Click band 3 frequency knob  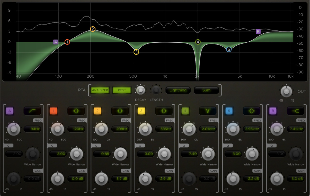tap(145, 129)
